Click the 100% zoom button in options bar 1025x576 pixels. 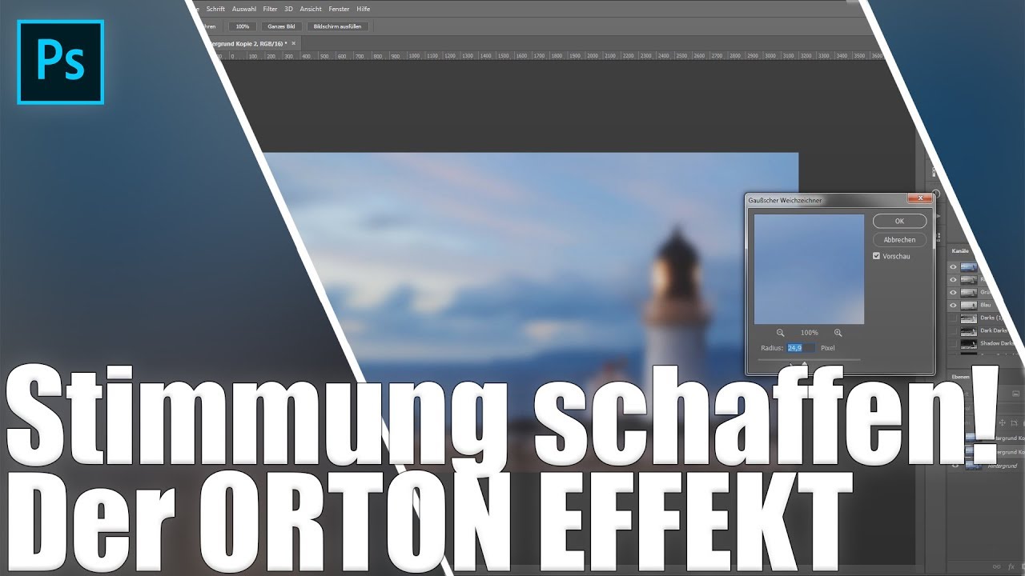[242, 26]
